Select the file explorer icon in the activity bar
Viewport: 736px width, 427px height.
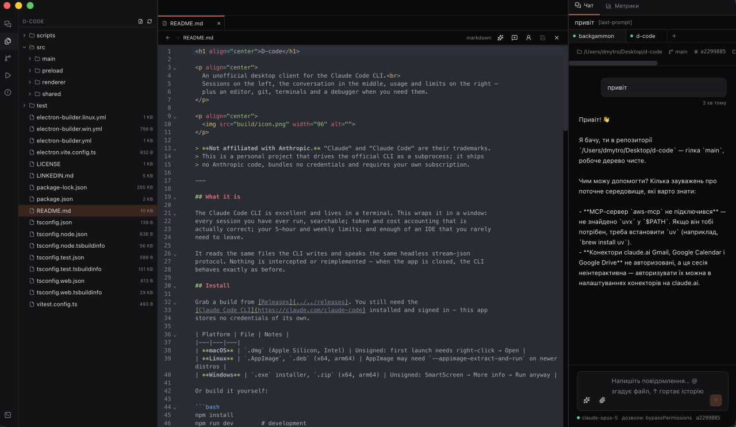point(7,41)
